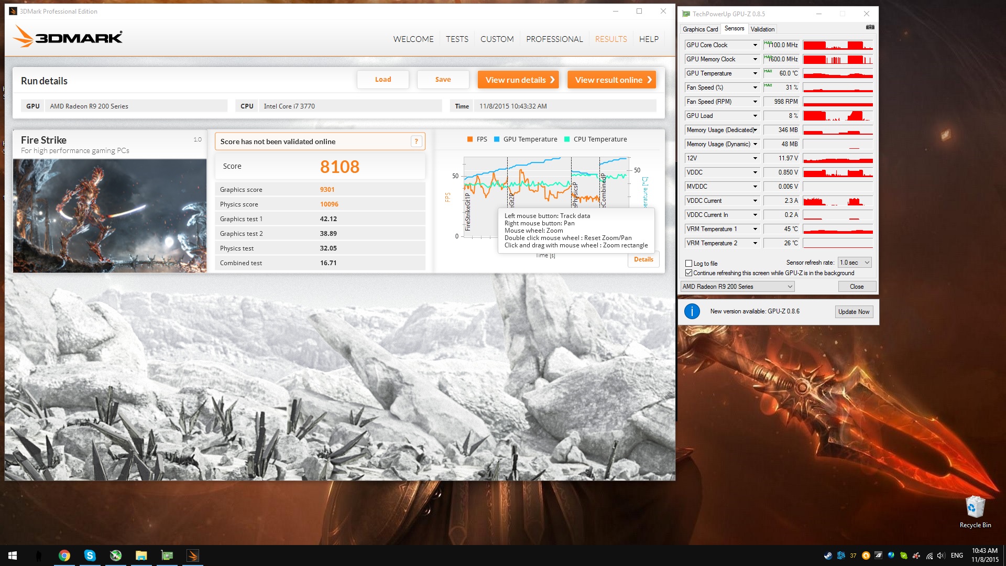
Task: Click the blue info icon for update notice
Action: pyautogui.click(x=692, y=311)
